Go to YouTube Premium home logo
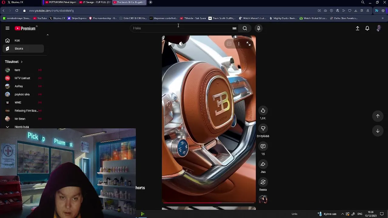 click(26, 28)
